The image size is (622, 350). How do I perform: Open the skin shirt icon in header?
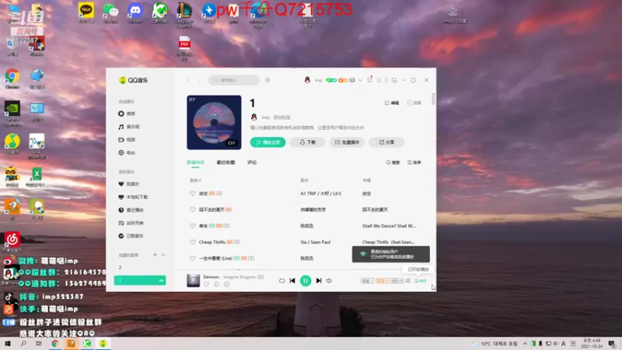[370, 80]
